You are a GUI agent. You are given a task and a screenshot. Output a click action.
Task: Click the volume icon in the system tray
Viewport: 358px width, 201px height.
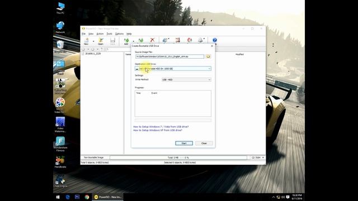click(283, 197)
